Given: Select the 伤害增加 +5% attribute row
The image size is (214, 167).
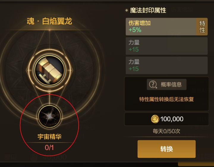Looking at the screenshot, I should click(x=167, y=27).
